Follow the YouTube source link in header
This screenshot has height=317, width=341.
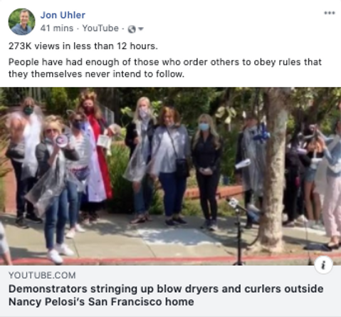(x=100, y=28)
